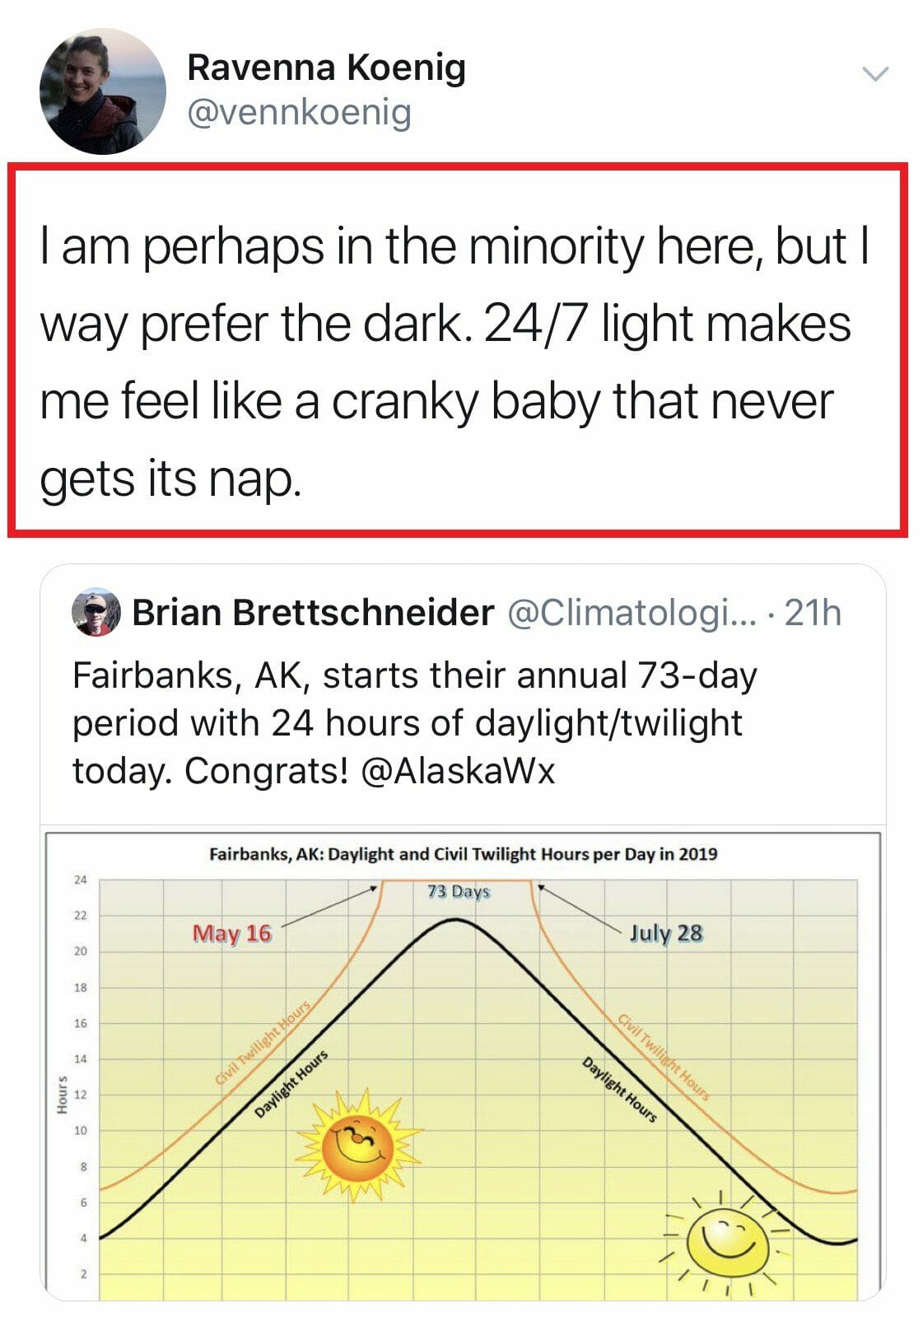Screen dimensions: 923x1331
Task: Click Brian Brettschneider's small avatar
Action: pos(97,613)
